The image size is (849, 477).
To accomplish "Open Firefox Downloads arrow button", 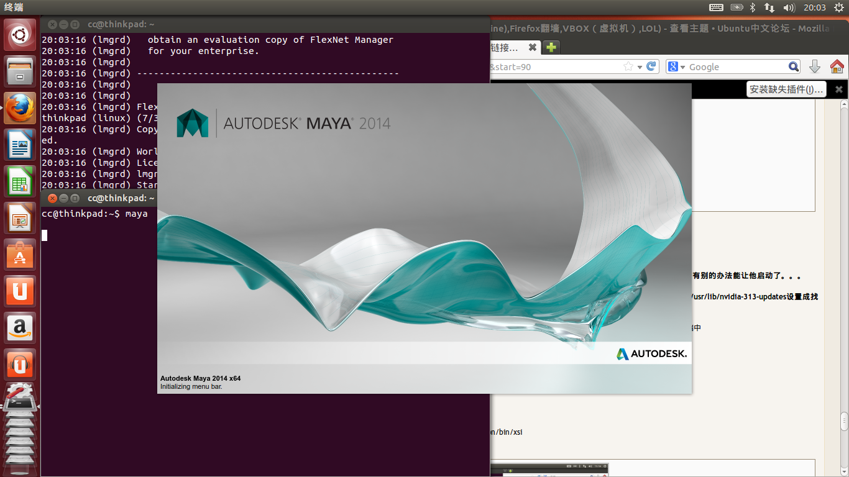I will point(815,66).
